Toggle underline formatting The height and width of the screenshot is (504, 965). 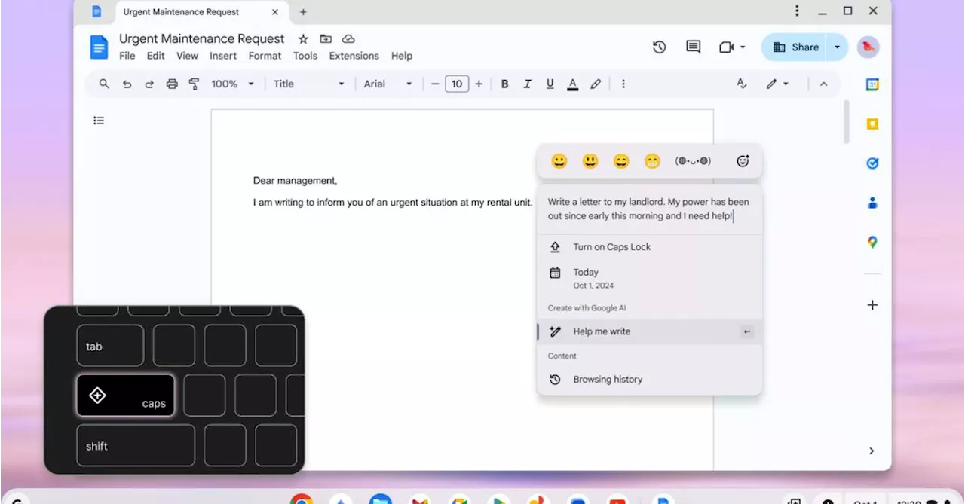point(550,84)
